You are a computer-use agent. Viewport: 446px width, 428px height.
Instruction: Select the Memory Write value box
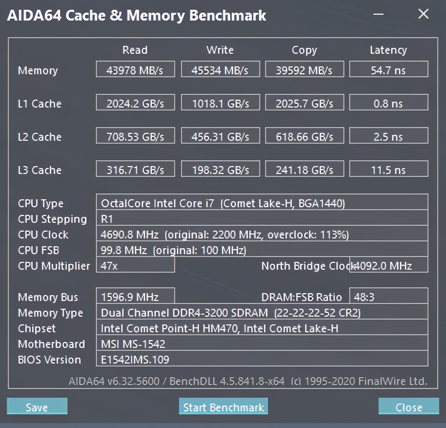[x=220, y=70]
